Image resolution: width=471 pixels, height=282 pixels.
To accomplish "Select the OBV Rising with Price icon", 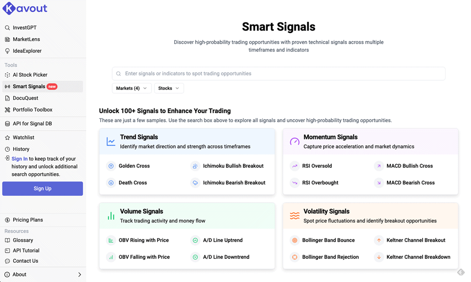I will coord(111,240).
